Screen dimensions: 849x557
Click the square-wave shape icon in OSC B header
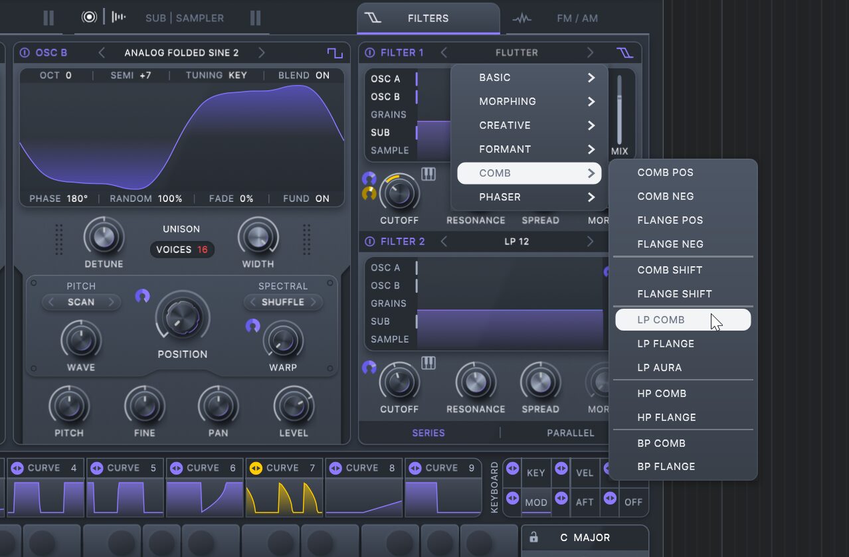click(334, 53)
